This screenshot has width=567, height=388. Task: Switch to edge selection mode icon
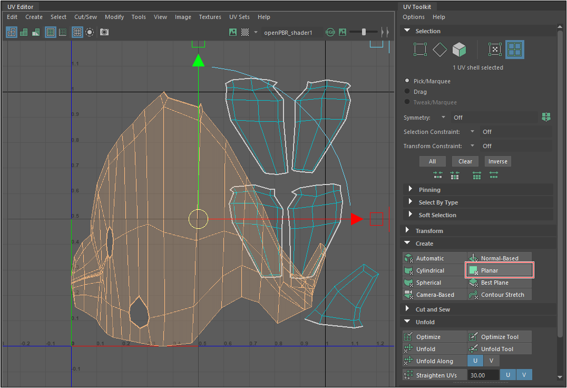440,50
